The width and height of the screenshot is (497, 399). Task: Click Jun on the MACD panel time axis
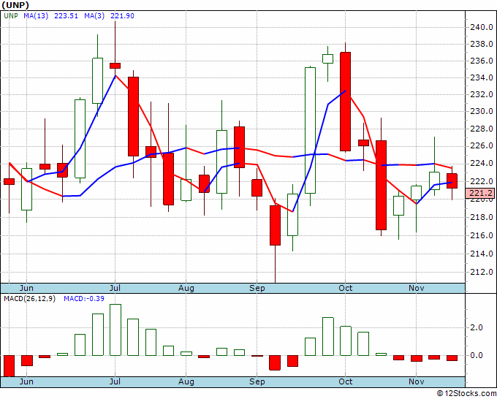(26, 381)
